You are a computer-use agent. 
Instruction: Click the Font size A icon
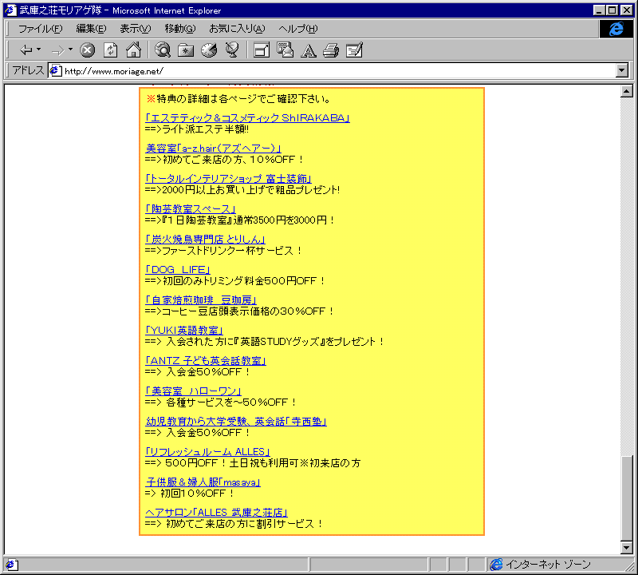tap(308, 50)
